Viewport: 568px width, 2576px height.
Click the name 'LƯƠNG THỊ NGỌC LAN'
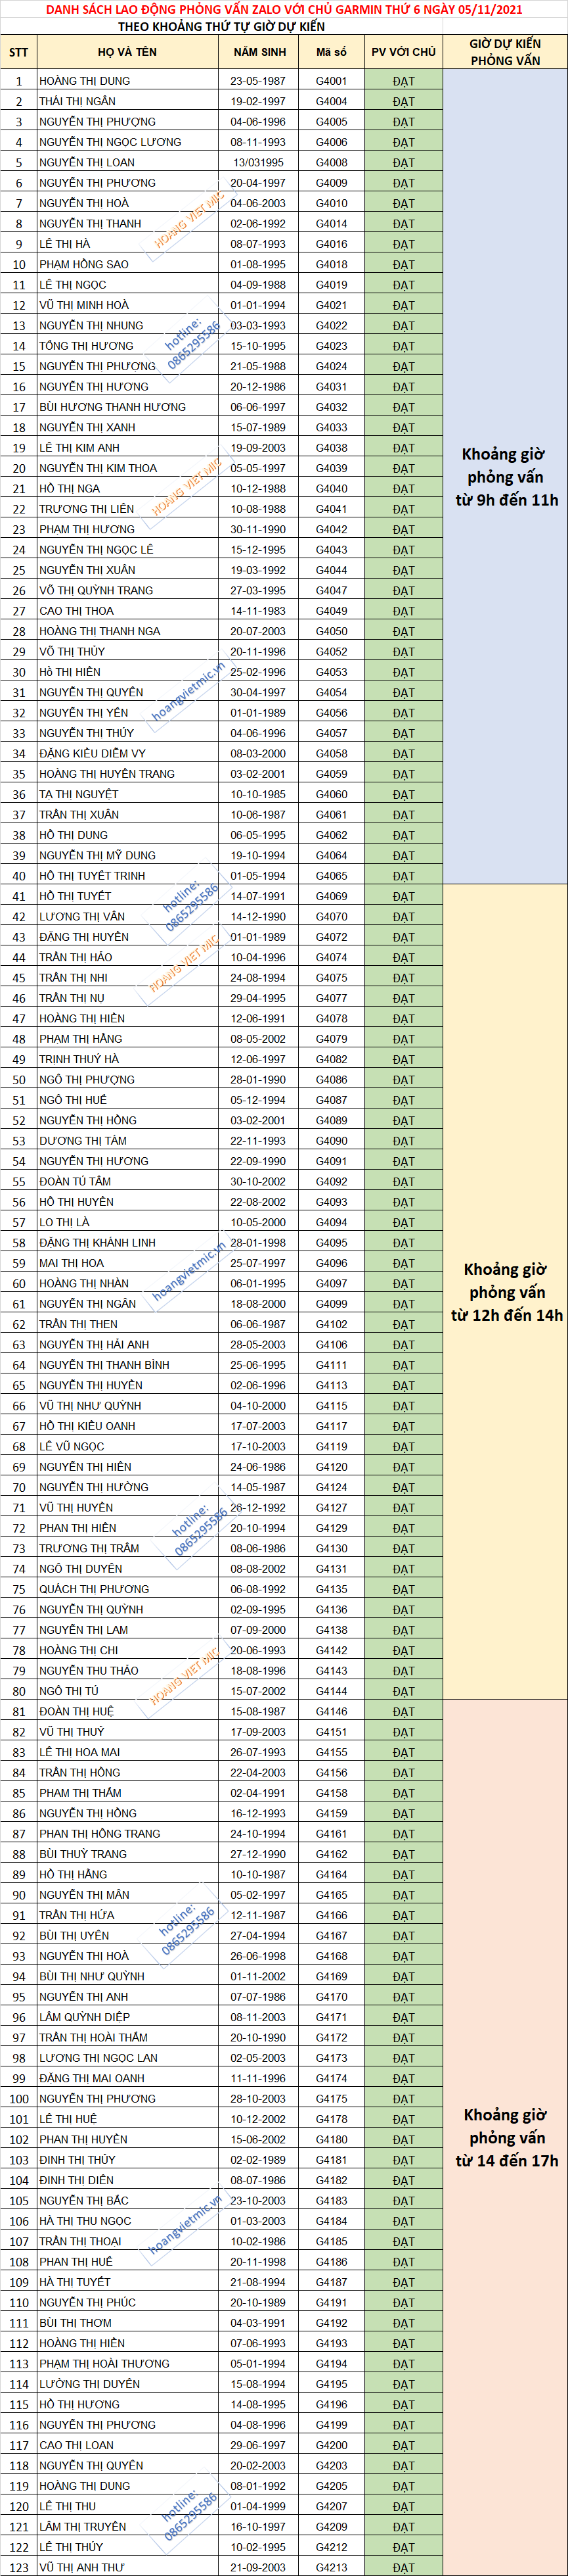98,2058
